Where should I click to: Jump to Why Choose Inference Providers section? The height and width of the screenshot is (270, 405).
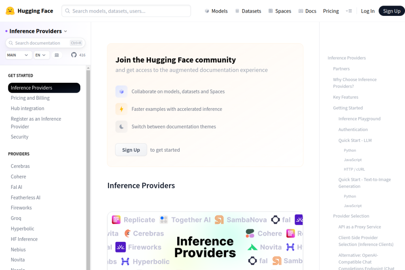click(355, 83)
